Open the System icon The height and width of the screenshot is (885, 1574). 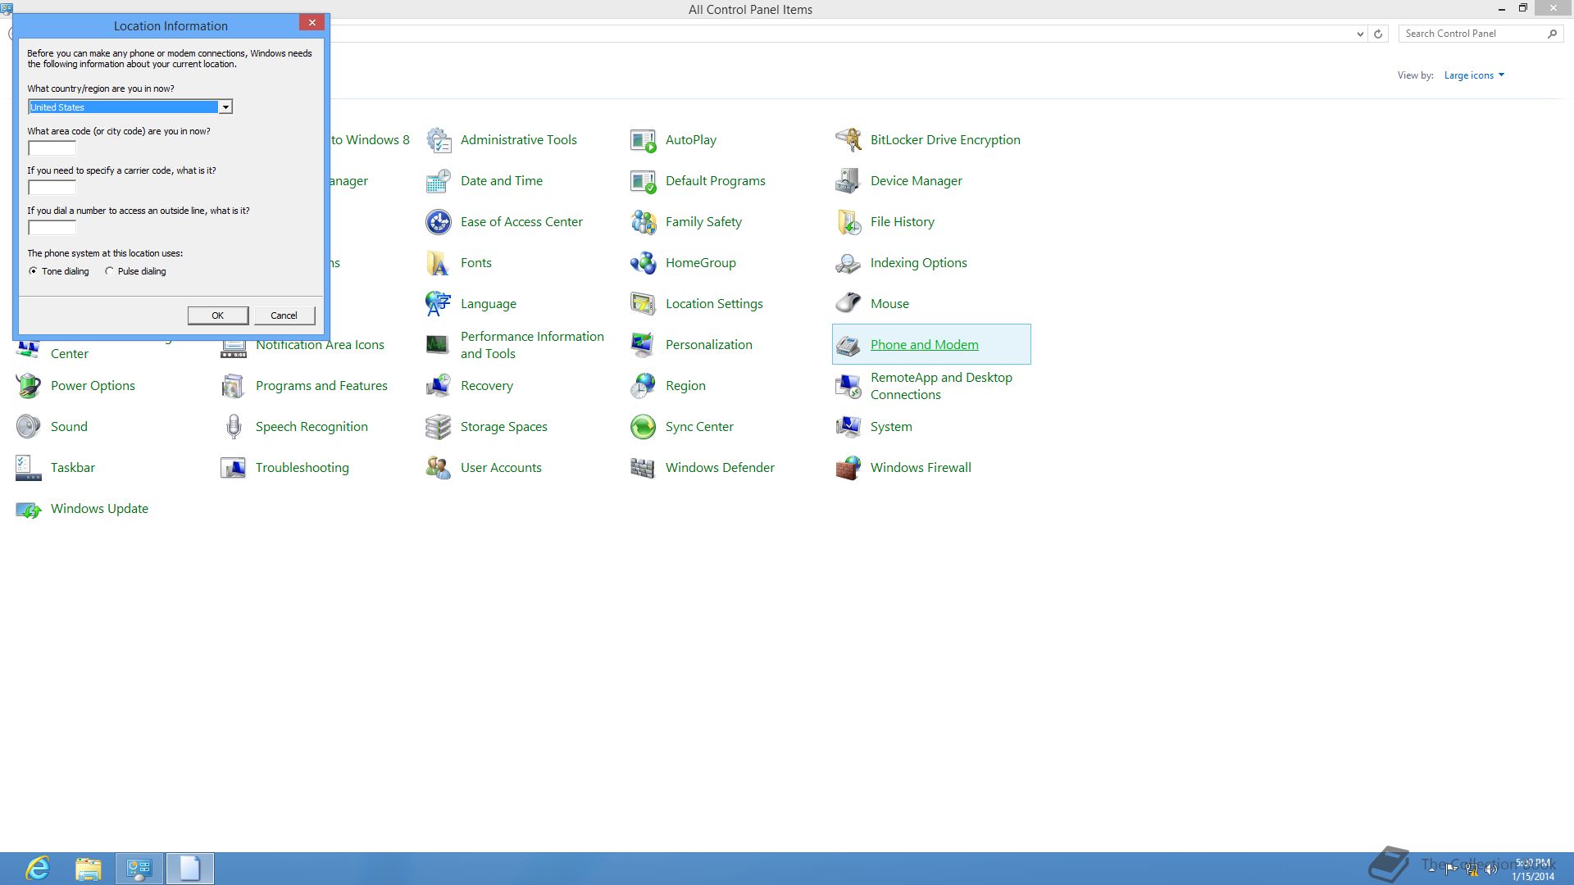coord(848,427)
